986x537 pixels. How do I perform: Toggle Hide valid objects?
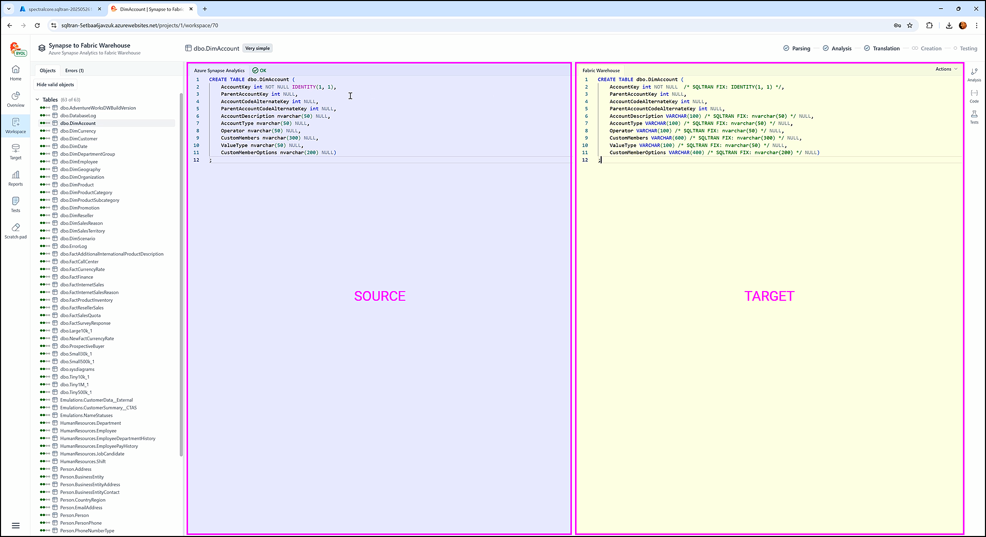55,85
